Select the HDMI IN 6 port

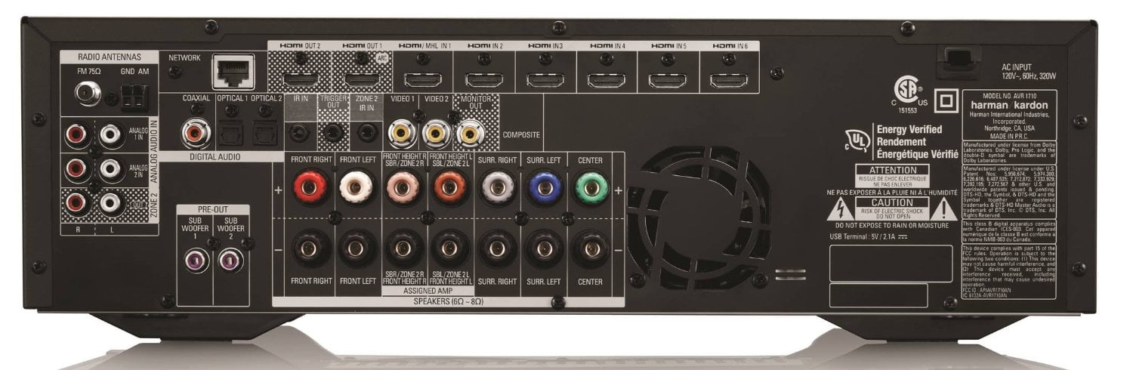click(729, 79)
